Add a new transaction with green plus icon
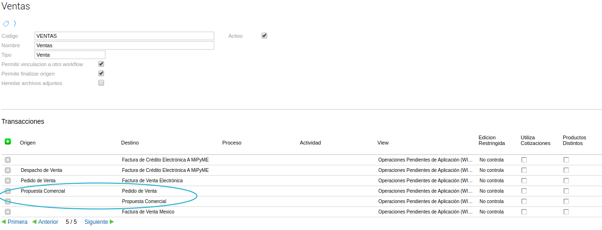Screen dimensions: 602x230 [8, 141]
